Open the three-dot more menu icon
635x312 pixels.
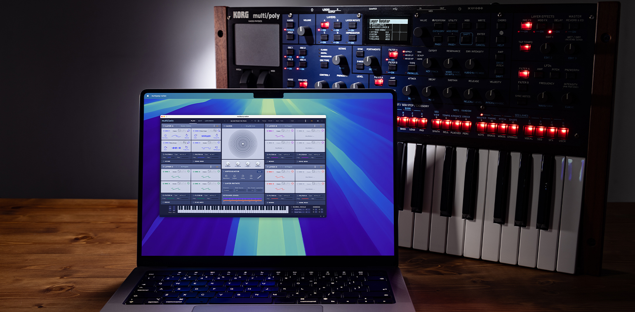point(322,121)
